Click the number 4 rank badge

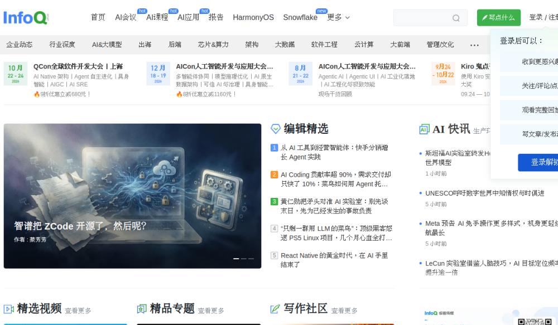(x=274, y=229)
